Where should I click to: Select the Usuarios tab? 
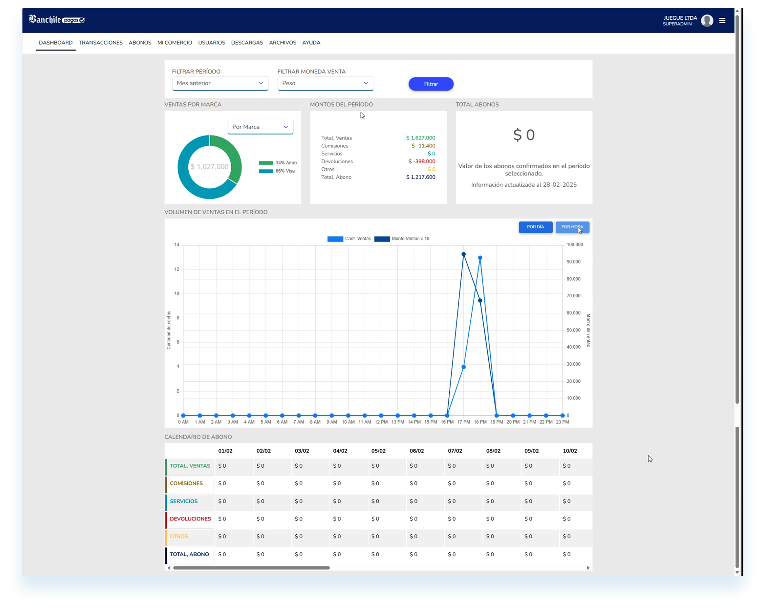(x=212, y=43)
